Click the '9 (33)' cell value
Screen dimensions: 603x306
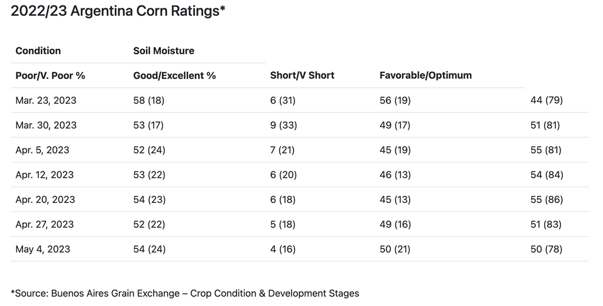pos(283,125)
